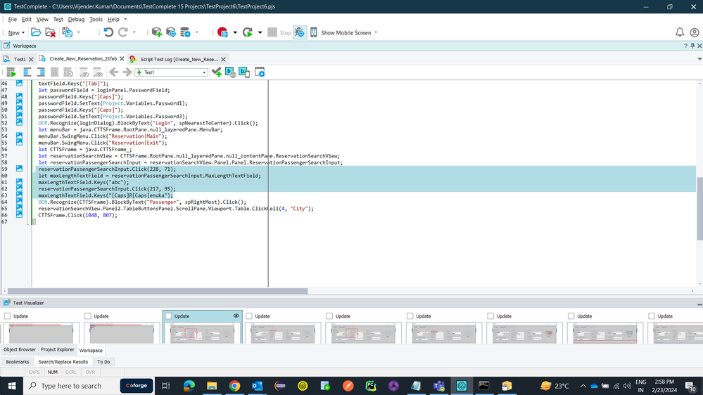Open the New button dropdown arrow
The width and height of the screenshot is (703, 395).
tap(24, 32)
